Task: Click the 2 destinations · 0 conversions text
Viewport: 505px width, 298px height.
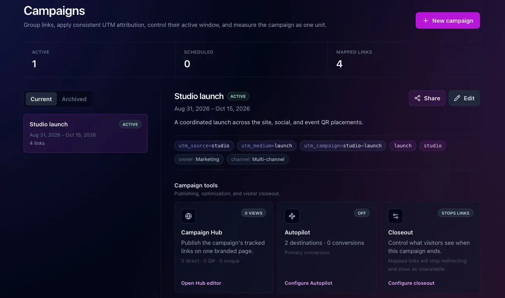Action: tap(324, 243)
